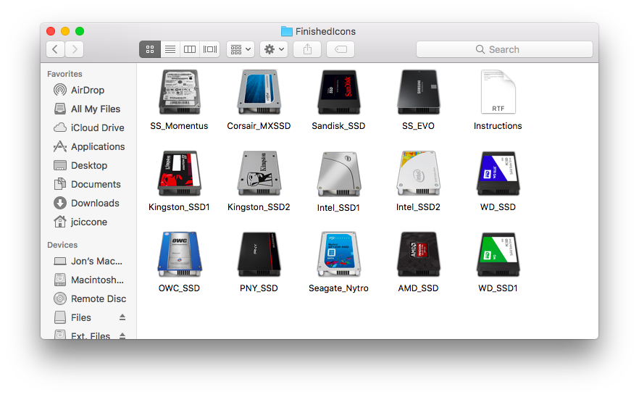Image resolution: width=639 pixels, height=397 pixels.
Task: Select the Kingston_SSD1 drive icon
Action: click(x=180, y=173)
